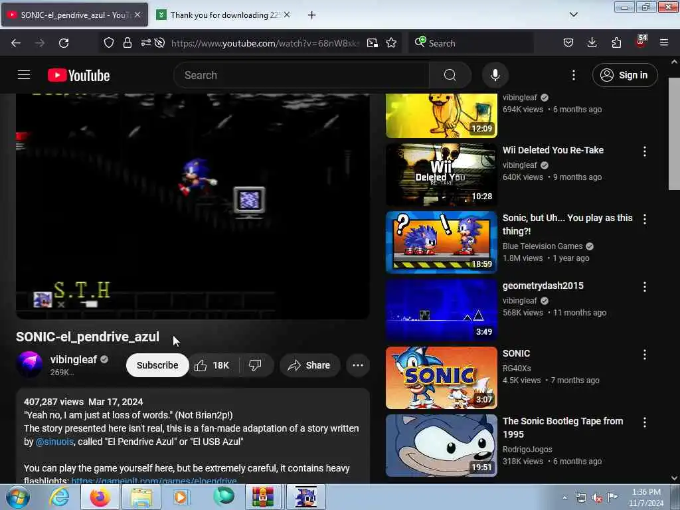Screen dimensions: 680x510
Task: Go to the YouTube home logo
Action: click(x=78, y=75)
